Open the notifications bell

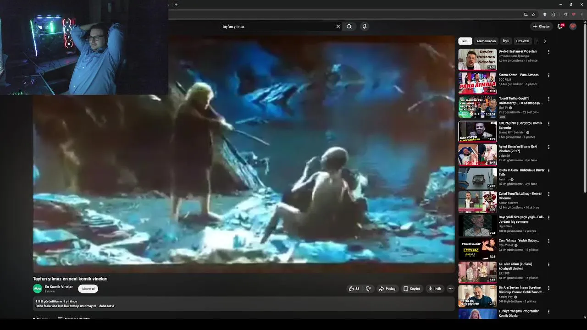coord(559,27)
